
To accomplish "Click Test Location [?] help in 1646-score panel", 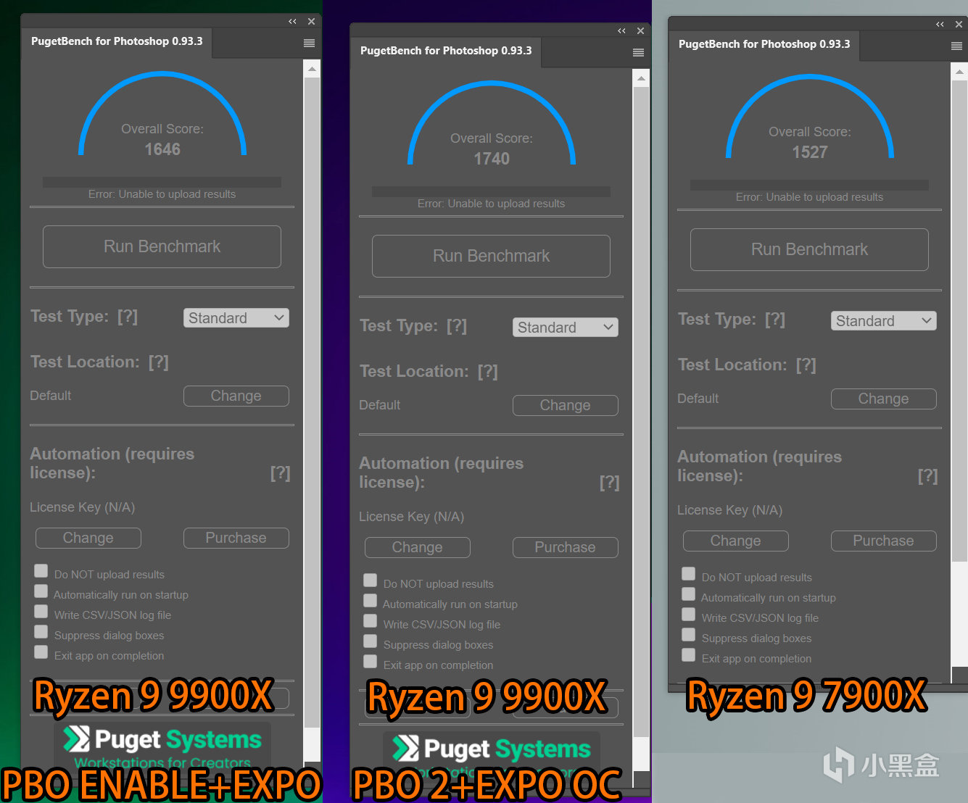I will (x=159, y=362).
